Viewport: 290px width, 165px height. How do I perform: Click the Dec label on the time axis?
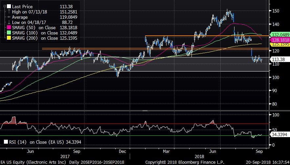point(122,152)
